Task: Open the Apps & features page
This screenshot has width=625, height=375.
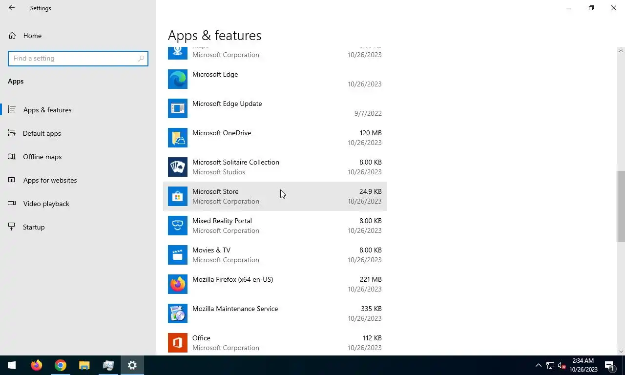Action: tap(78, 110)
